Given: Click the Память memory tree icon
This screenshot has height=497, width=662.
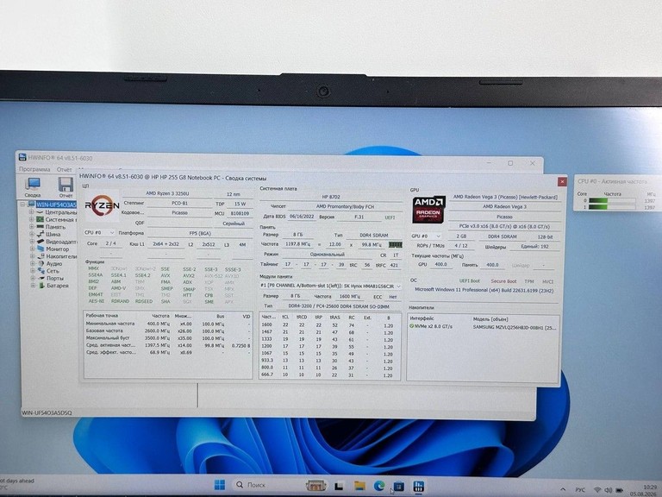Looking at the screenshot, I should click(41, 227).
